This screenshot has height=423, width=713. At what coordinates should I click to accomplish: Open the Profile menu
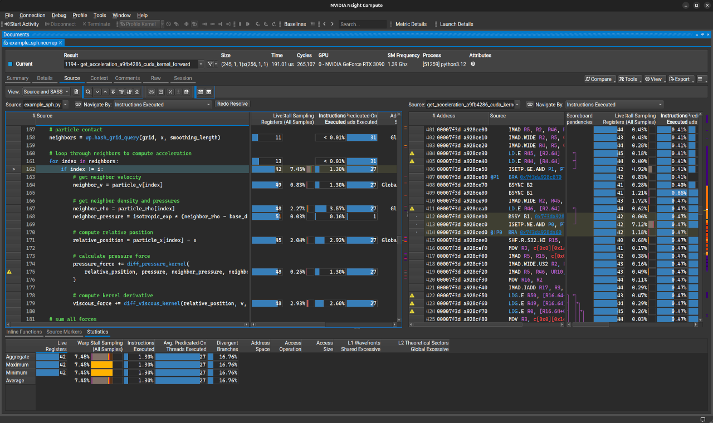(x=80, y=16)
